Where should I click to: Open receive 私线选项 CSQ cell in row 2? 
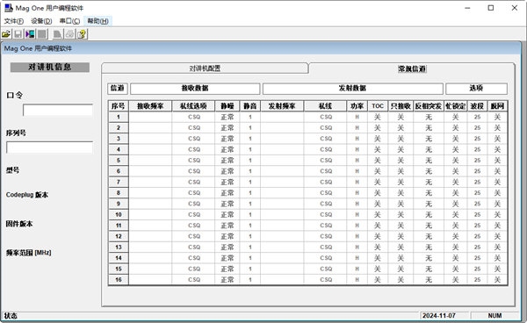click(x=193, y=128)
